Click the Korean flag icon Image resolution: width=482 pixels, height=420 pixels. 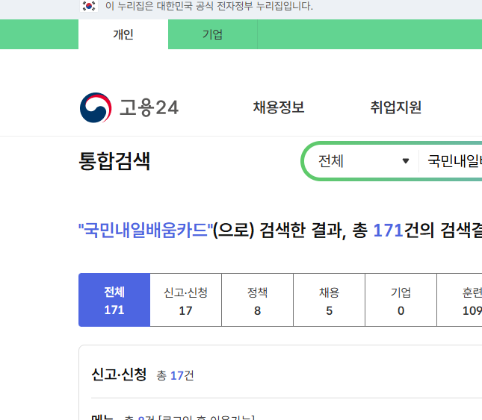tap(89, 6)
